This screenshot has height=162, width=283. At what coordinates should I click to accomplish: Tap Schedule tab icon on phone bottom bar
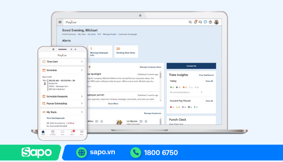[x=53, y=133]
